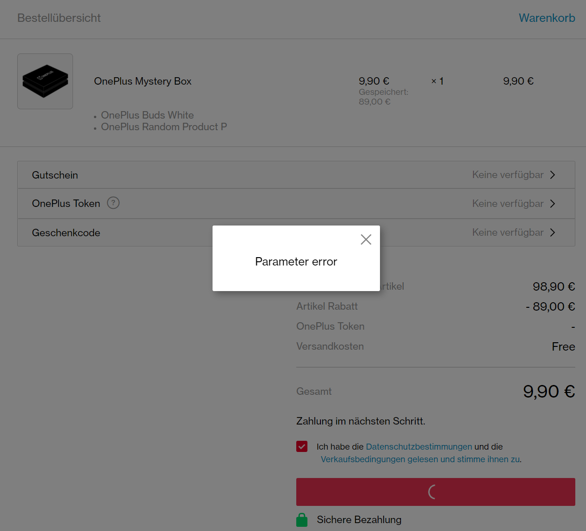Click the Geschenkcode row label

coord(66,232)
